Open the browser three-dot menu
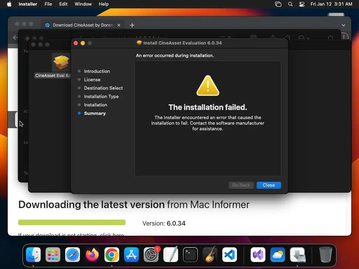 [344, 37]
